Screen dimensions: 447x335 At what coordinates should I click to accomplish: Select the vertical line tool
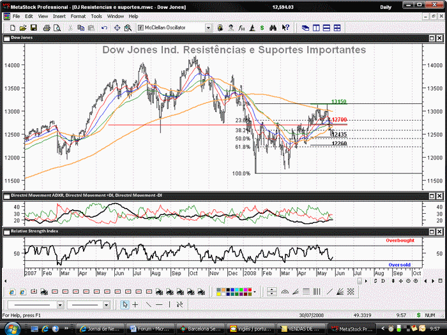coord(170,305)
